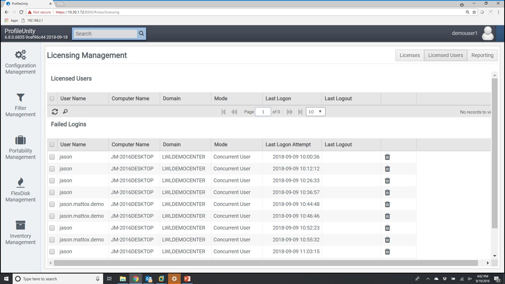Select all Failed Logins via header checkbox

coord(52,144)
